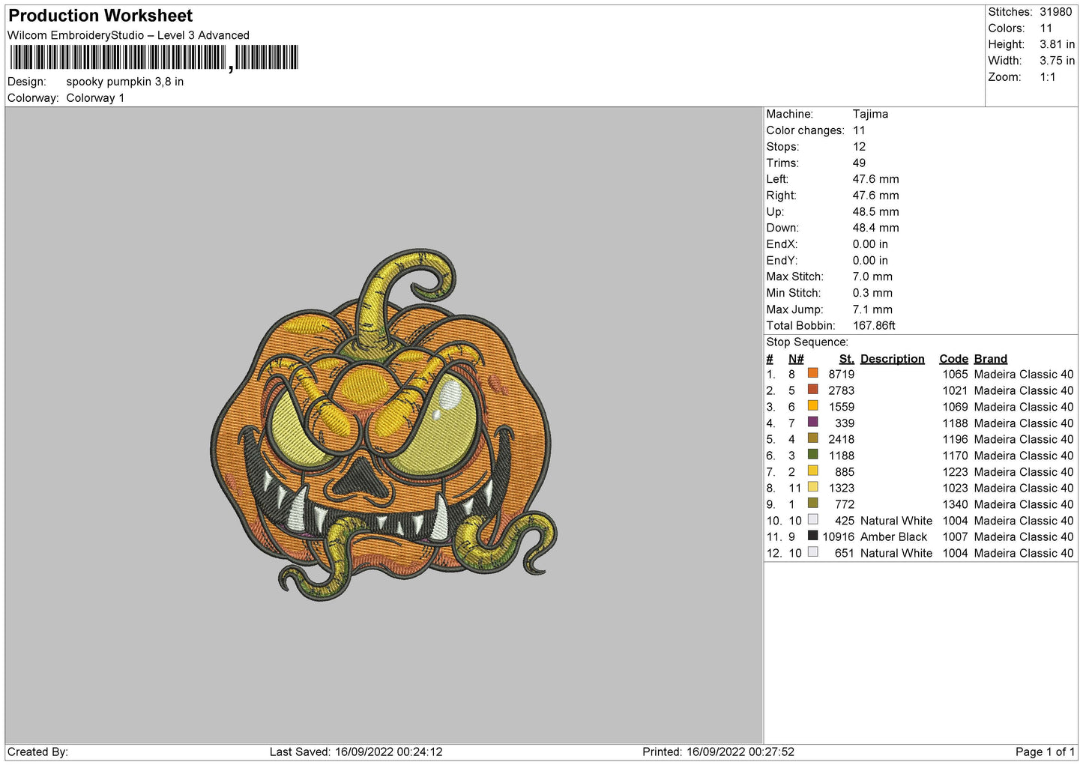The height and width of the screenshot is (765, 1083).
Task: Click the thread code 1007
Action: coord(956,537)
